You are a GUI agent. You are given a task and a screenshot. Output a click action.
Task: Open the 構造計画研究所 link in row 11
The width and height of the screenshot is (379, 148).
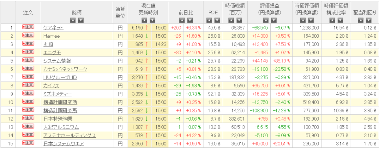(60, 110)
